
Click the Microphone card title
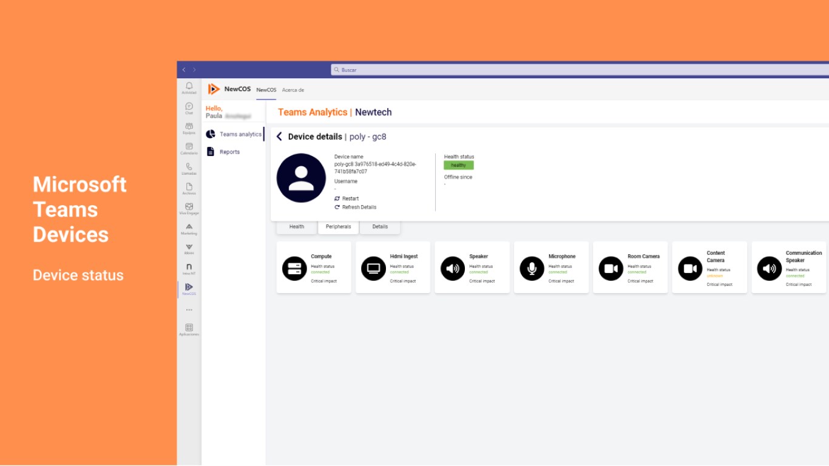click(562, 257)
